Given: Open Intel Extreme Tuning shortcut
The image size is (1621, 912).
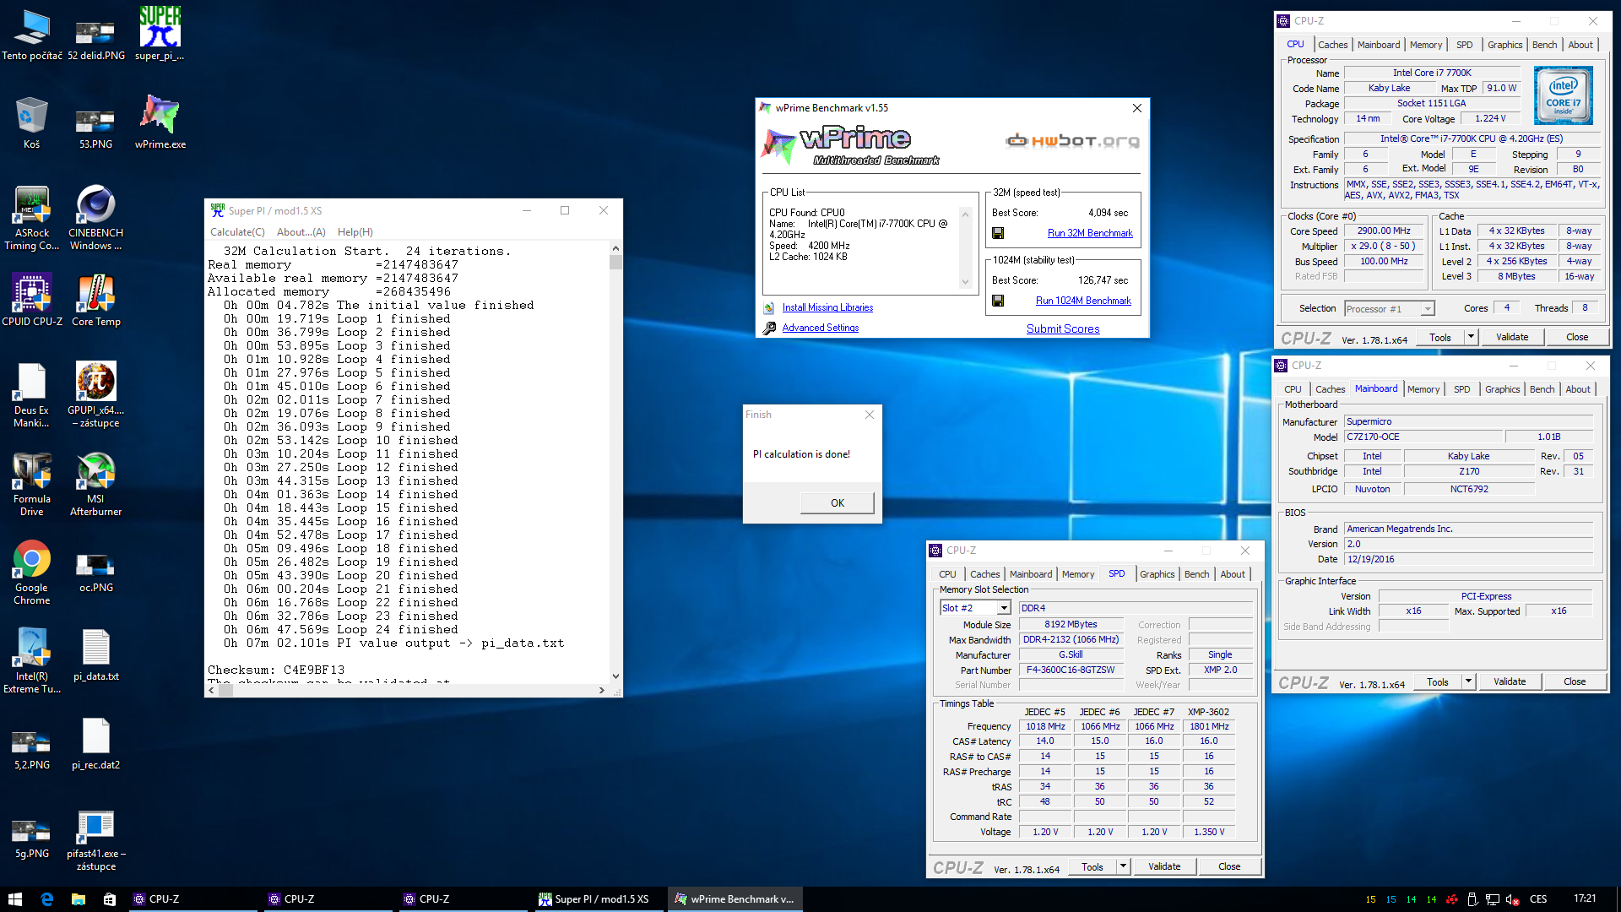Looking at the screenshot, I should tap(31, 661).
